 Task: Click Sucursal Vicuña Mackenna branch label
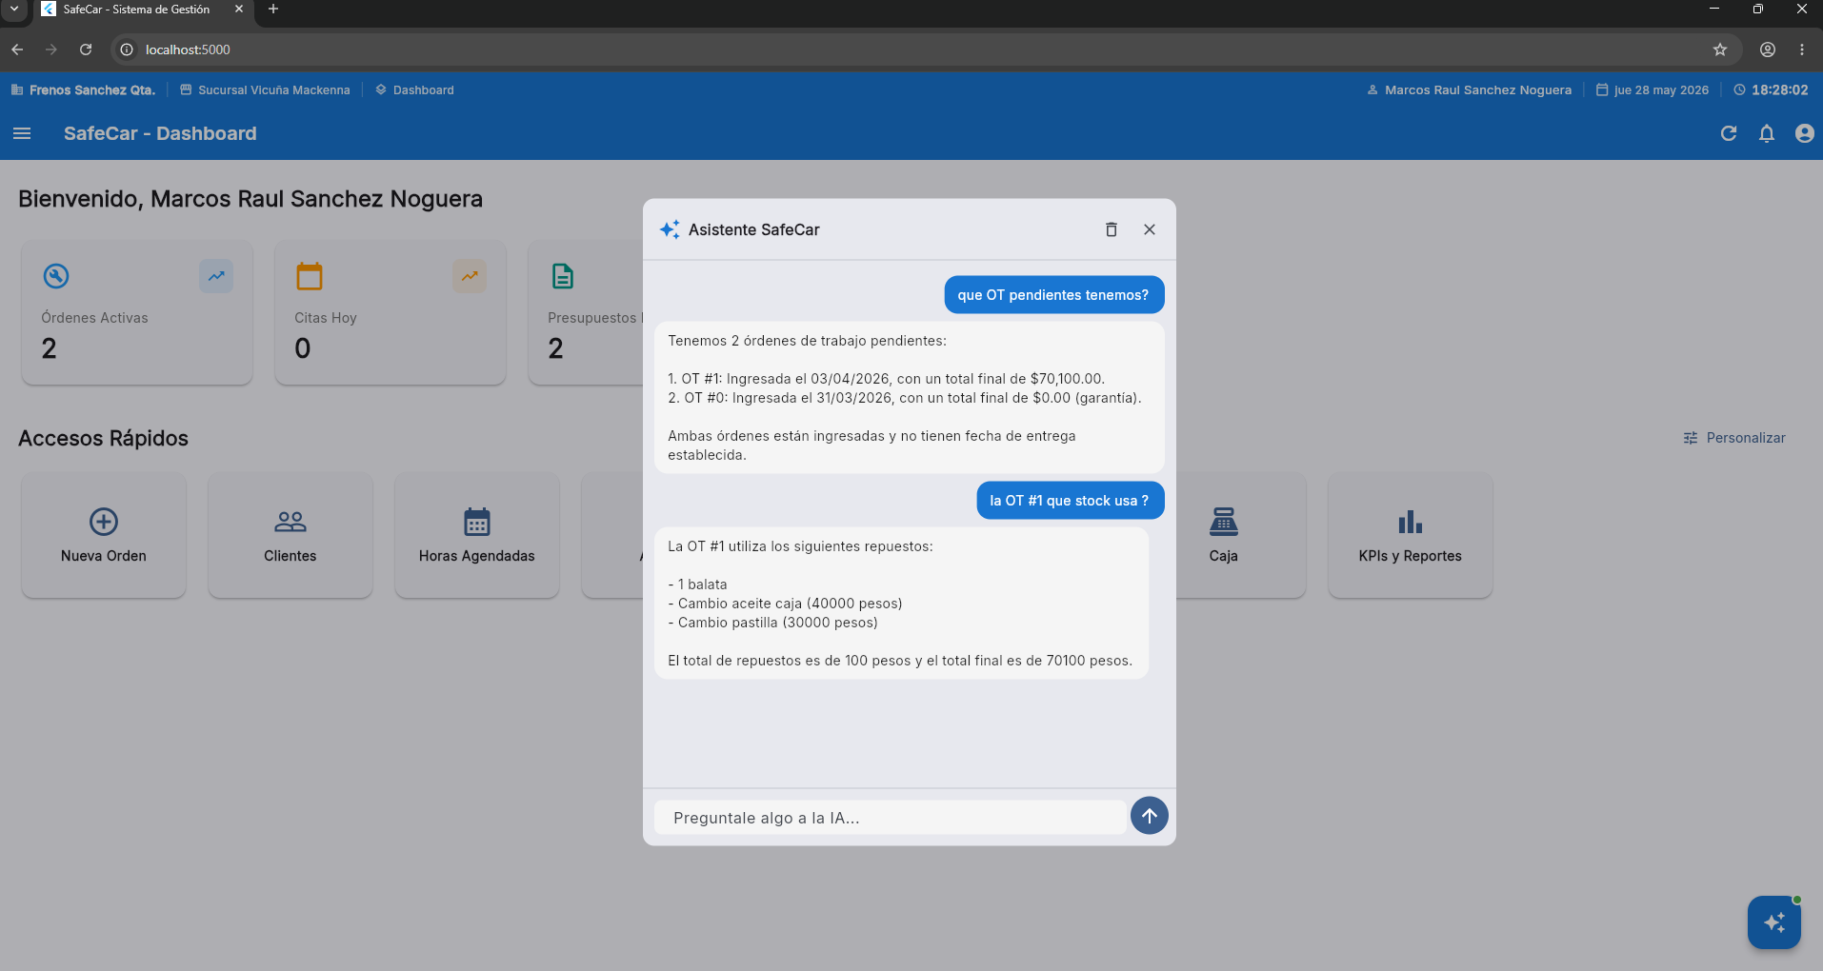click(x=265, y=89)
